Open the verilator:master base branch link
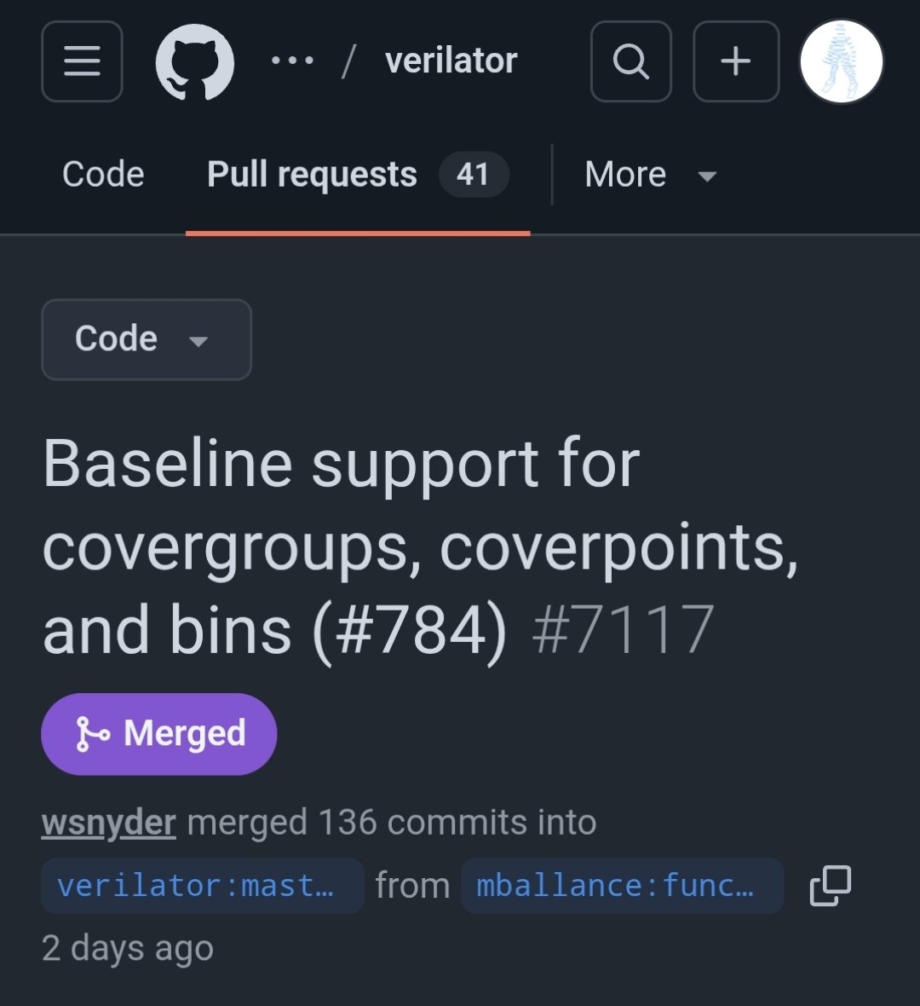The height and width of the screenshot is (1006, 920). [203, 886]
